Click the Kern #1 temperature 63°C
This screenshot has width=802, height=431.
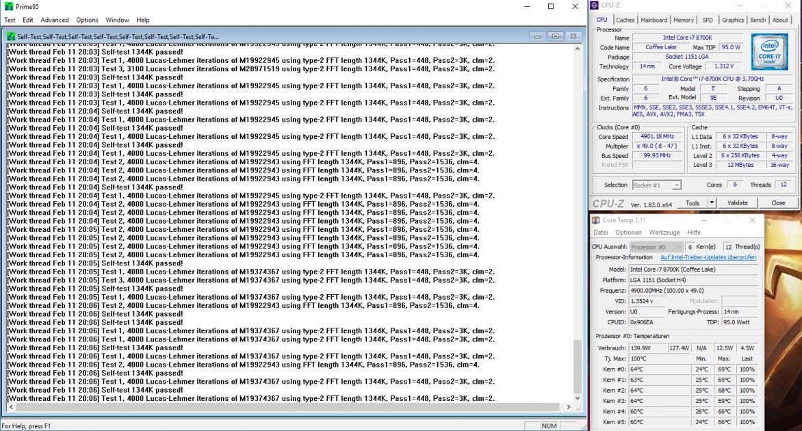[x=659, y=380]
